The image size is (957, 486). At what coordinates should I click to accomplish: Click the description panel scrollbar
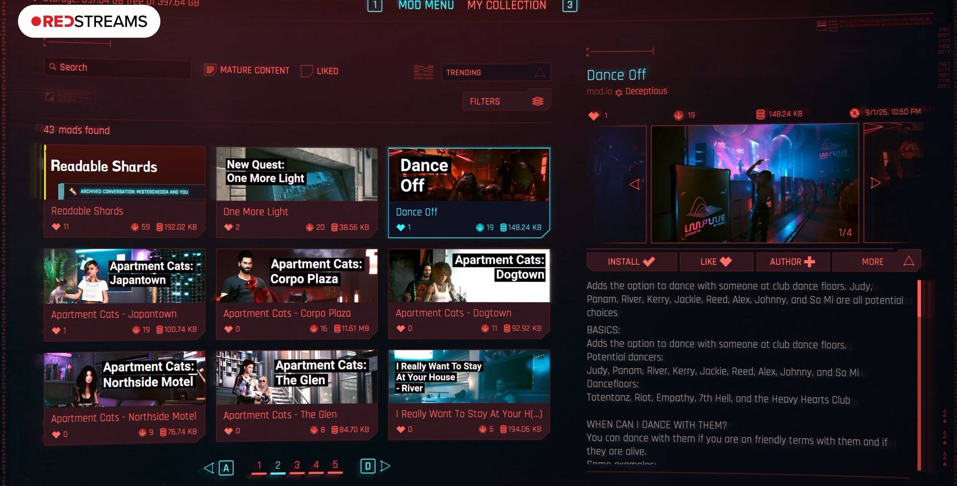click(919, 375)
